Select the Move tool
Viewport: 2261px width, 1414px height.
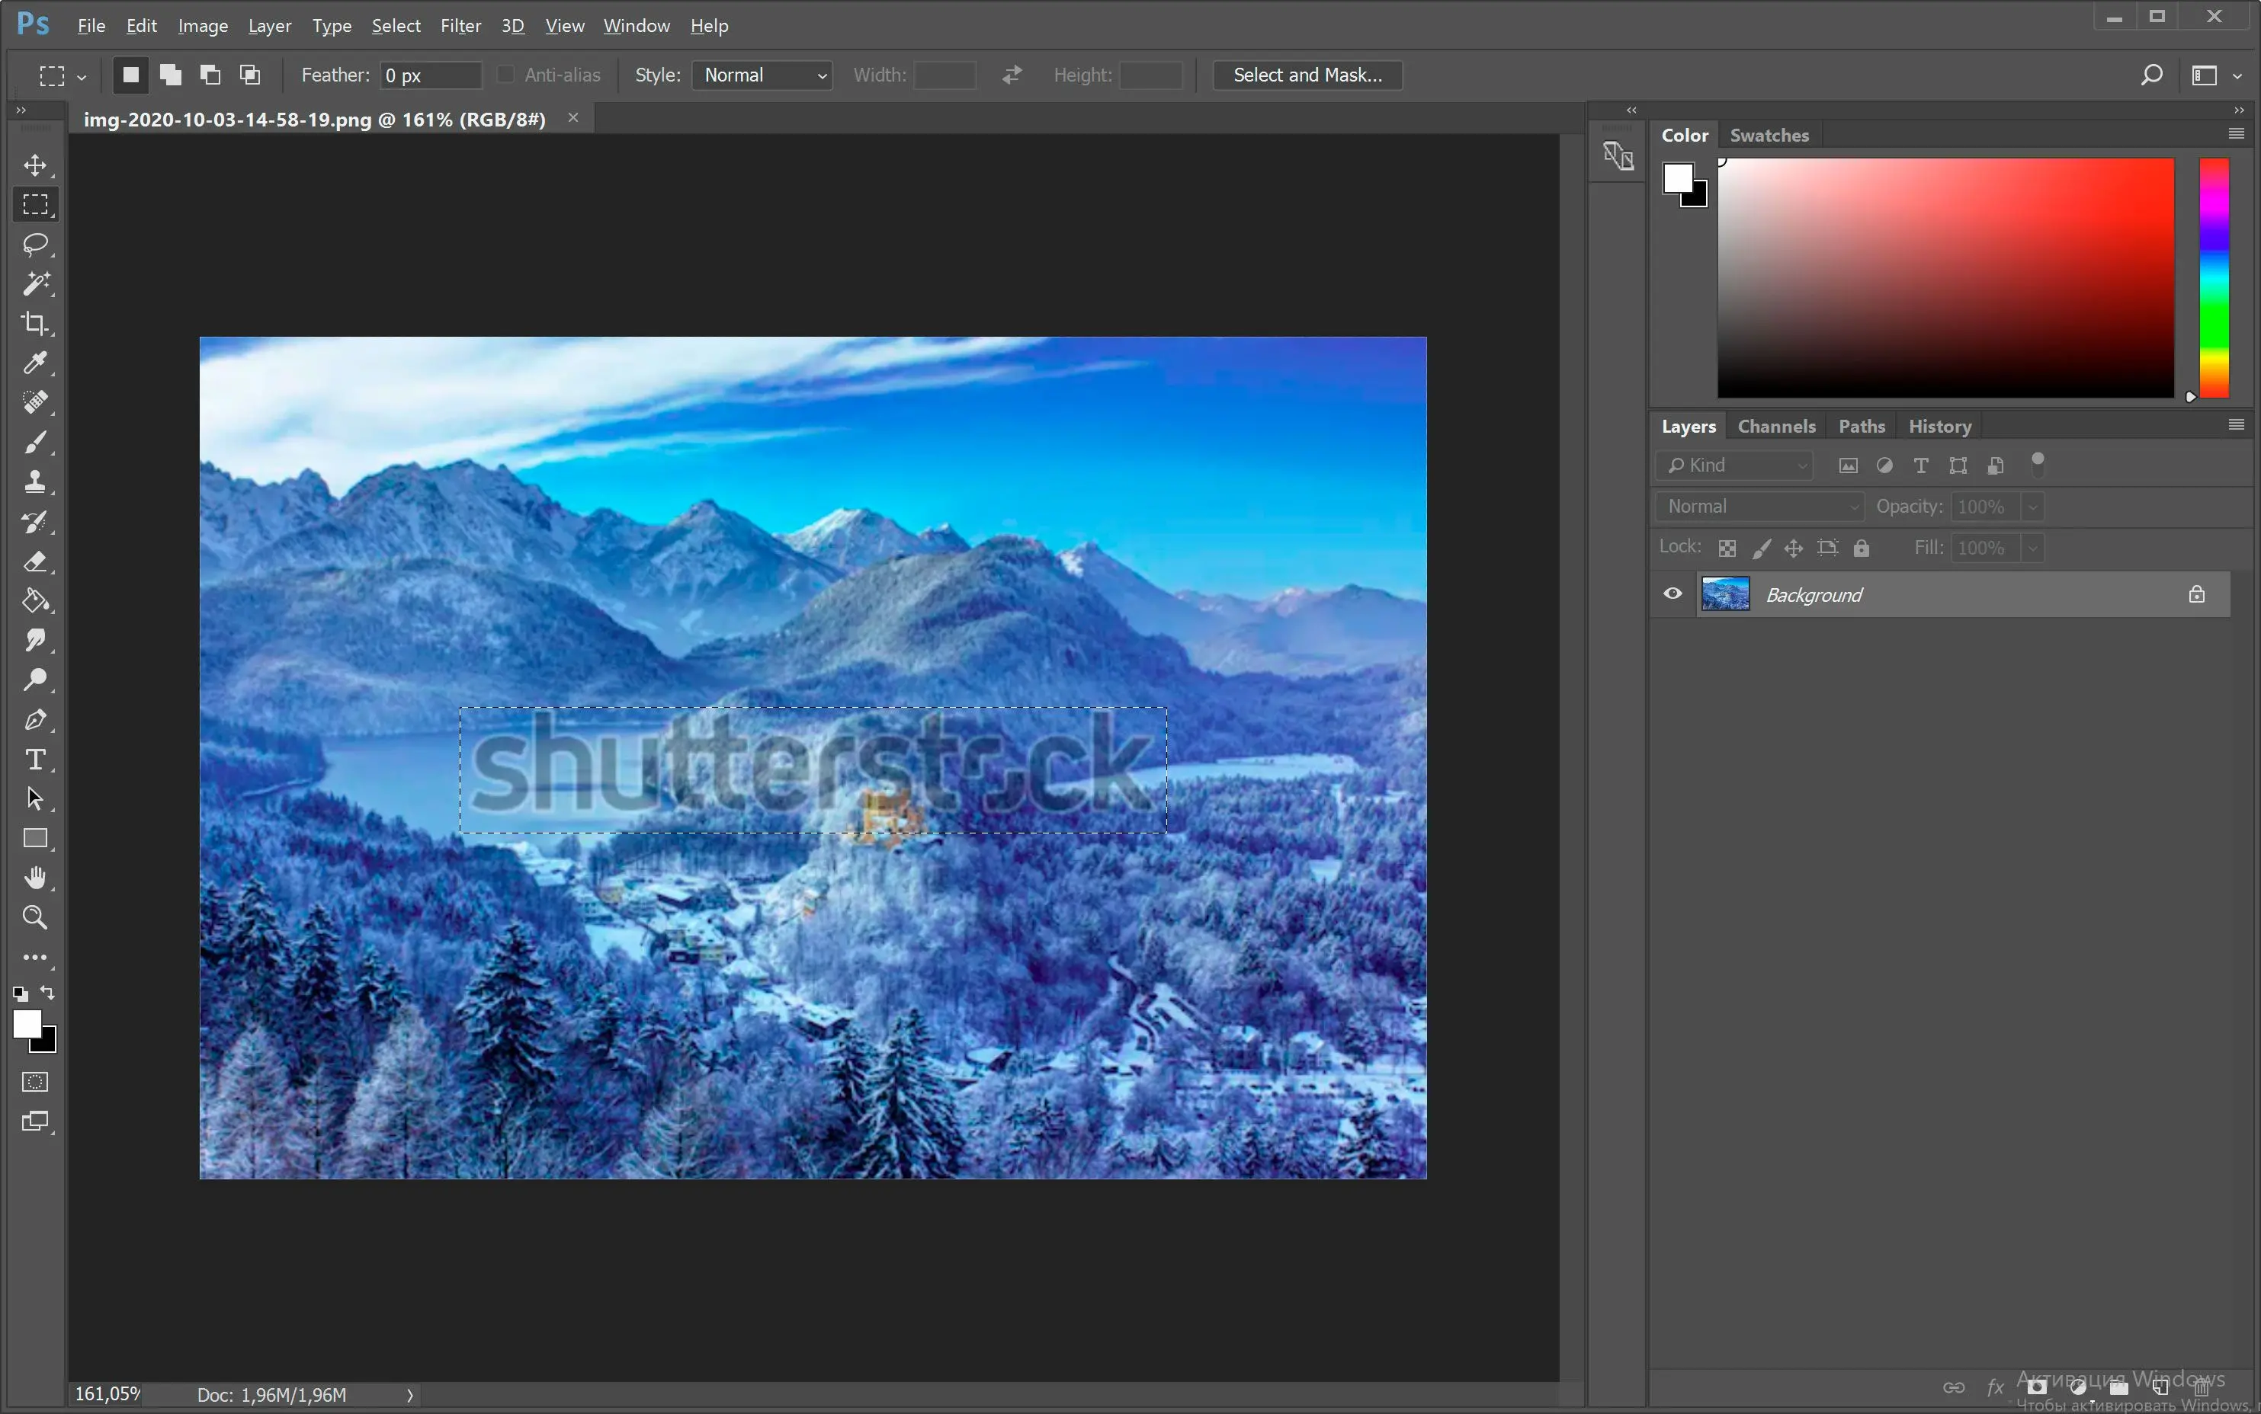[36, 163]
